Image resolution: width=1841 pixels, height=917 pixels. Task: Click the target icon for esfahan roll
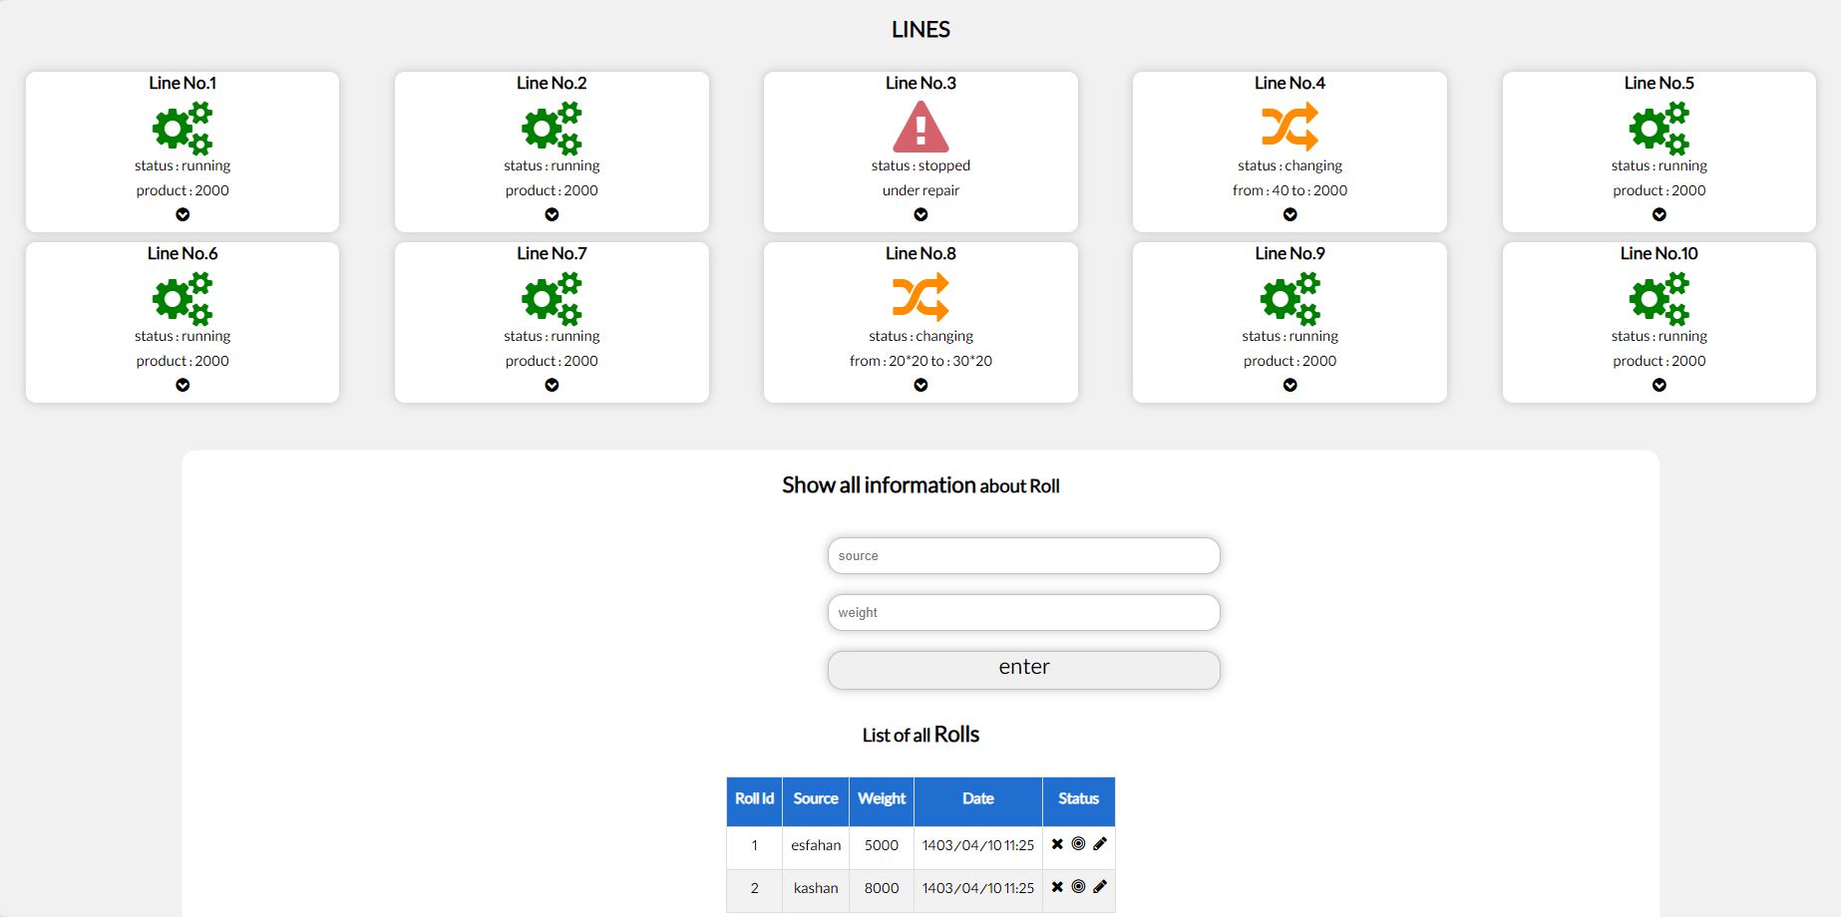point(1078,844)
